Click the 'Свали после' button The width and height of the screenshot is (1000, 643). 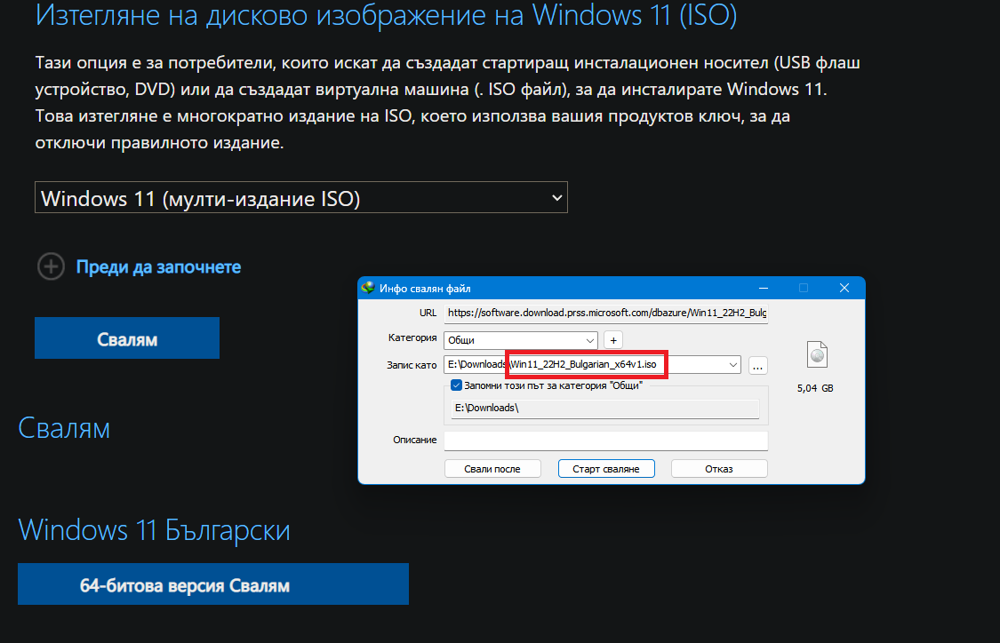coord(492,469)
